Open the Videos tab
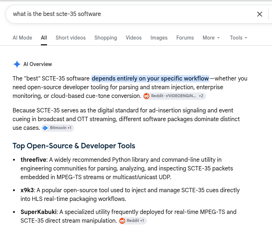This screenshot has width=272, height=235. coord(133,38)
